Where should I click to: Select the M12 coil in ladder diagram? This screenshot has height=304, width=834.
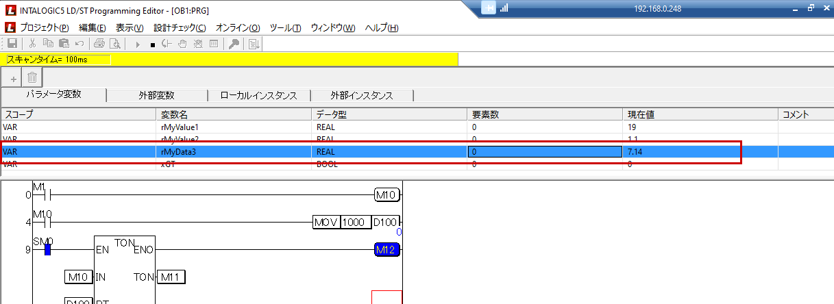click(x=387, y=250)
